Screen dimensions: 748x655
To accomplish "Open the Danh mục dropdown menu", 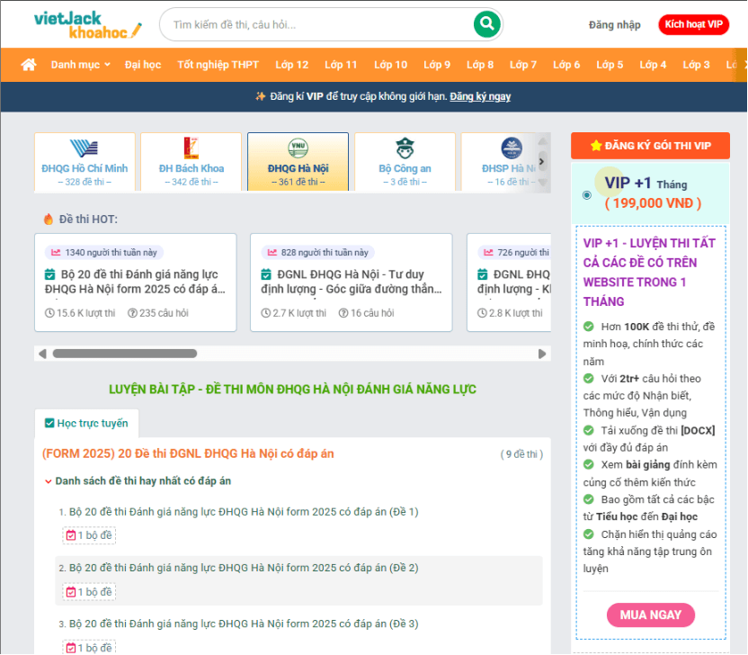I will pos(80,65).
